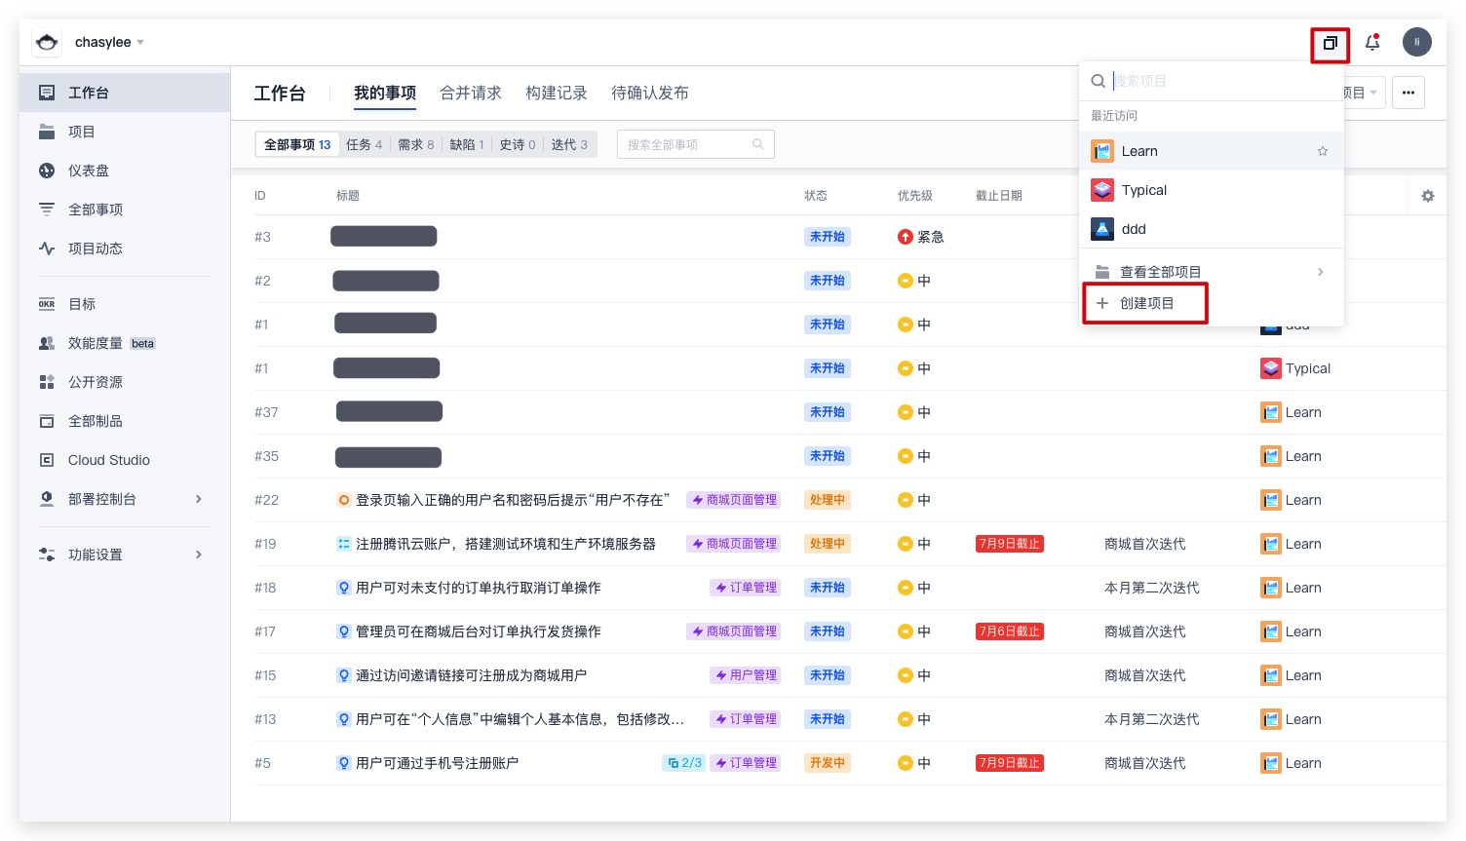Viewport: 1466px width, 841px height.
Task: Click 创建项目 to create a project
Action: click(1146, 303)
